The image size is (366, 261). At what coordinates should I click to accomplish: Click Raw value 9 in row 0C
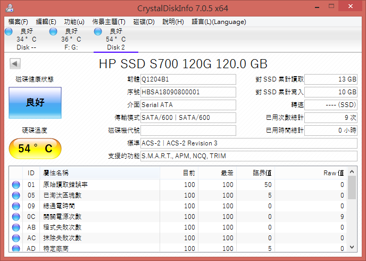point(342,217)
